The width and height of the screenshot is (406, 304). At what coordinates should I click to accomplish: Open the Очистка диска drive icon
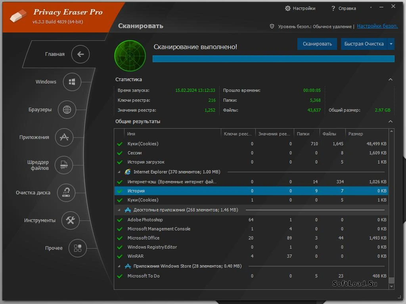(66, 193)
